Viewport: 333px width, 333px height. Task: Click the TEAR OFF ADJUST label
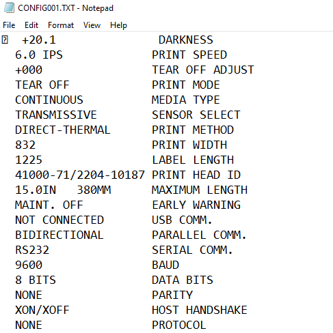[x=203, y=70]
